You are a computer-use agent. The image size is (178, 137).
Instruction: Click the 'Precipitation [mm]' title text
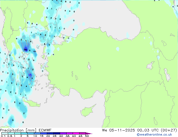click(x=18, y=130)
